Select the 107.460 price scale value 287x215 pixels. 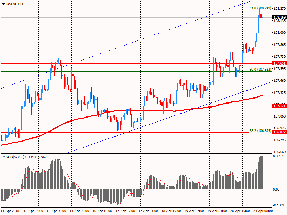tap(279, 81)
